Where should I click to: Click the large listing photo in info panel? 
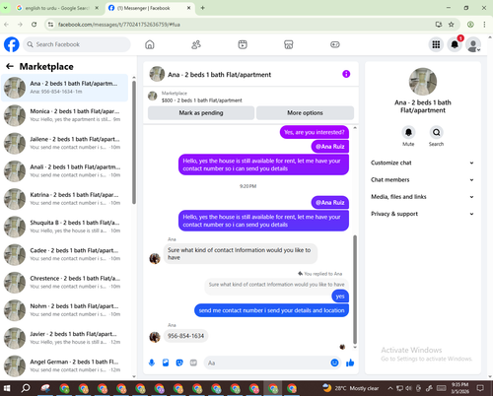pyautogui.click(x=423, y=82)
